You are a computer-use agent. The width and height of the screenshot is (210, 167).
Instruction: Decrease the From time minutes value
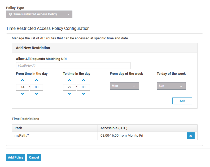37,94
